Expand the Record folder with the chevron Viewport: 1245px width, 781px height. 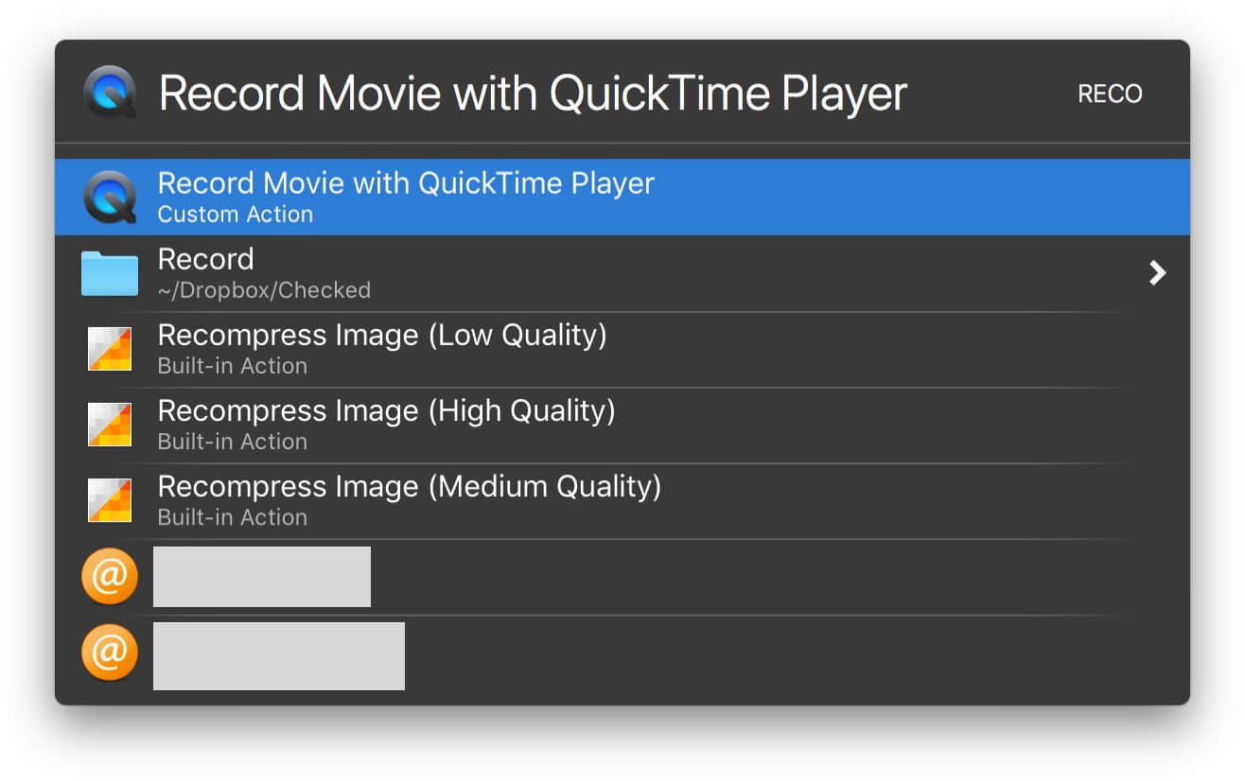[x=1156, y=273]
